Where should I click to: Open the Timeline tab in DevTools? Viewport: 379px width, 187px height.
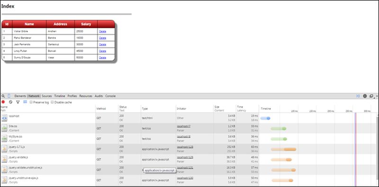[60, 96]
